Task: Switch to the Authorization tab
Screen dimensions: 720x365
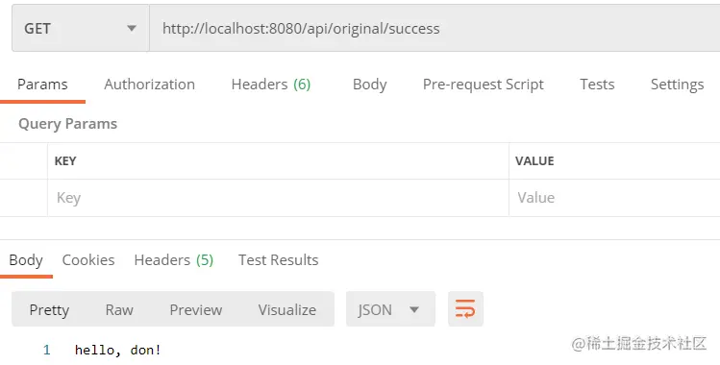Action: pos(149,85)
